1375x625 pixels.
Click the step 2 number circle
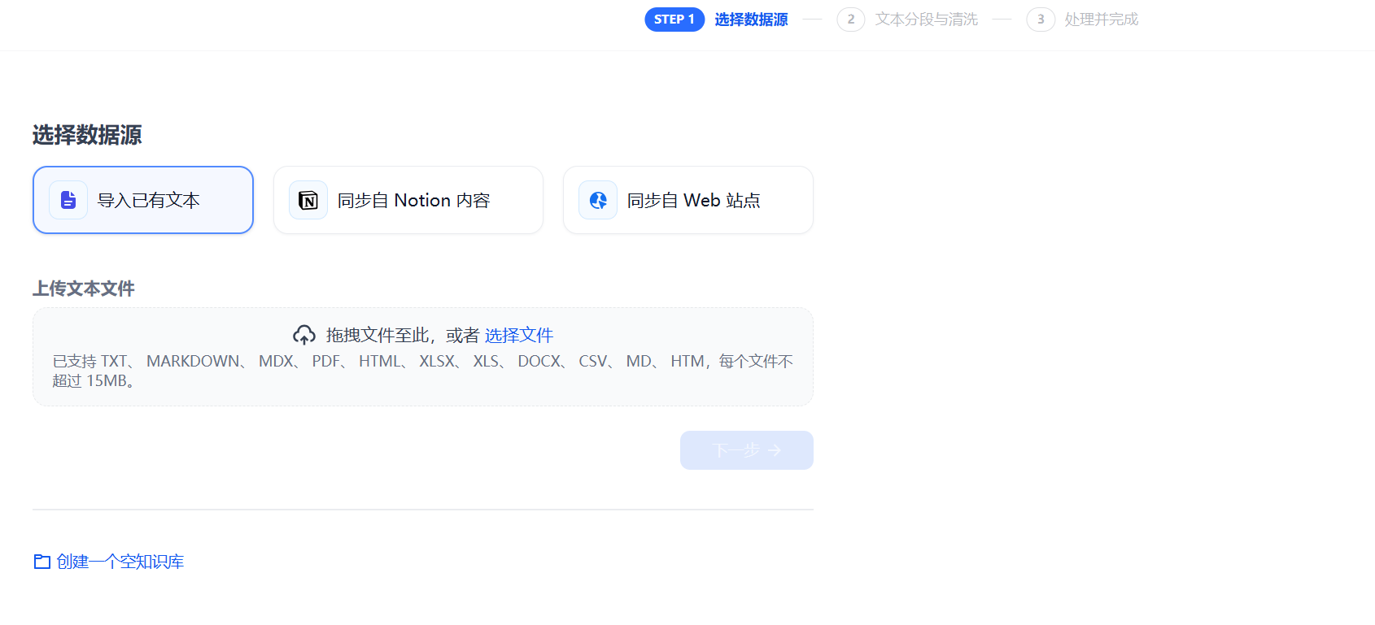click(850, 20)
